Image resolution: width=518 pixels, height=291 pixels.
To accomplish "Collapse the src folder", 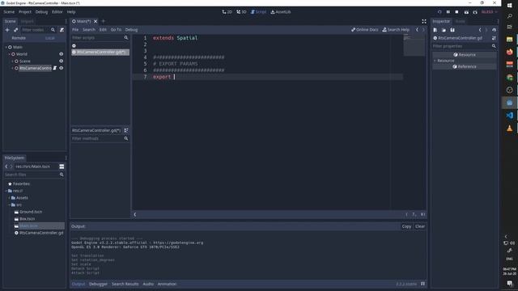I will [9, 205].
